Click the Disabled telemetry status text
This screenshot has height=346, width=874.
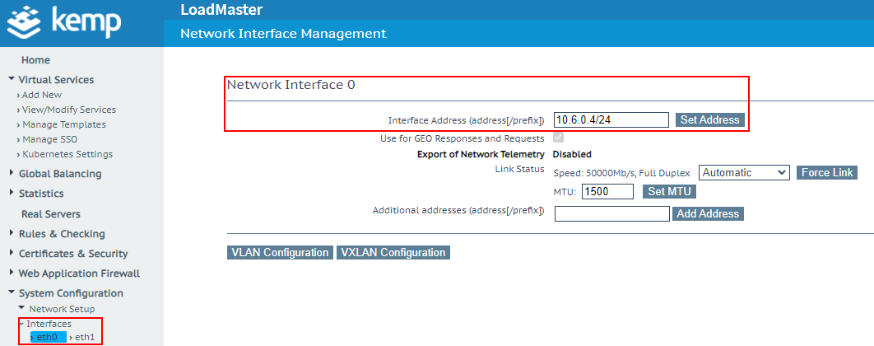point(572,155)
